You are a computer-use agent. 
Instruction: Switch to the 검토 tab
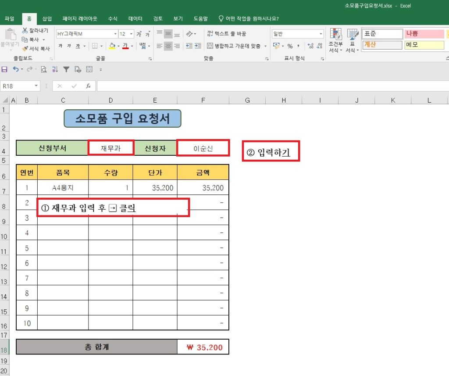point(158,18)
